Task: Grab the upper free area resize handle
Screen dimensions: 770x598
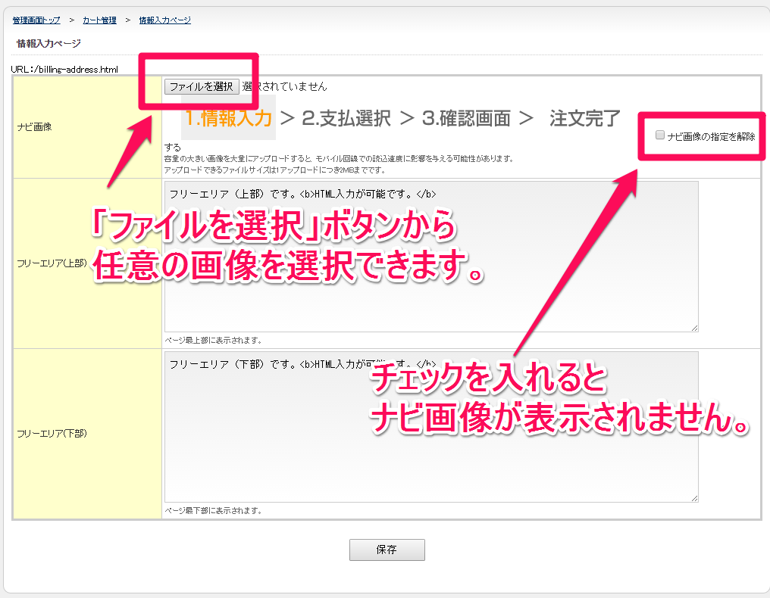Action: 694,327
